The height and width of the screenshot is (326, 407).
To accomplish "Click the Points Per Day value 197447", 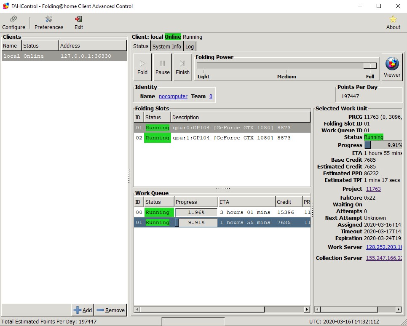I will click(350, 96).
